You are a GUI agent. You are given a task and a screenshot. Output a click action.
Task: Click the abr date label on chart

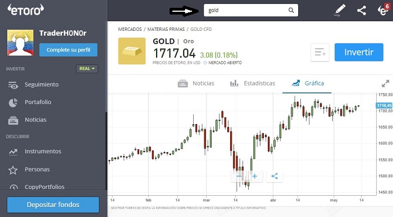pyautogui.click(x=273, y=200)
